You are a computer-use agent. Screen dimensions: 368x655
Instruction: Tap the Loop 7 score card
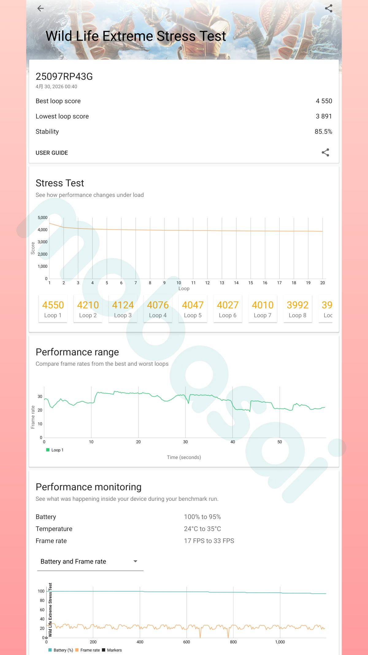[263, 309]
